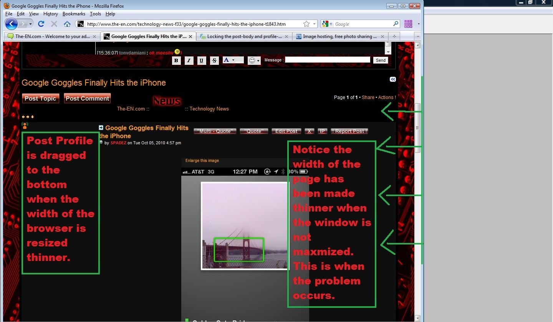Click the browser Forward arrow button
Viewport: 553px width, 322px height.
pos(23,24)
